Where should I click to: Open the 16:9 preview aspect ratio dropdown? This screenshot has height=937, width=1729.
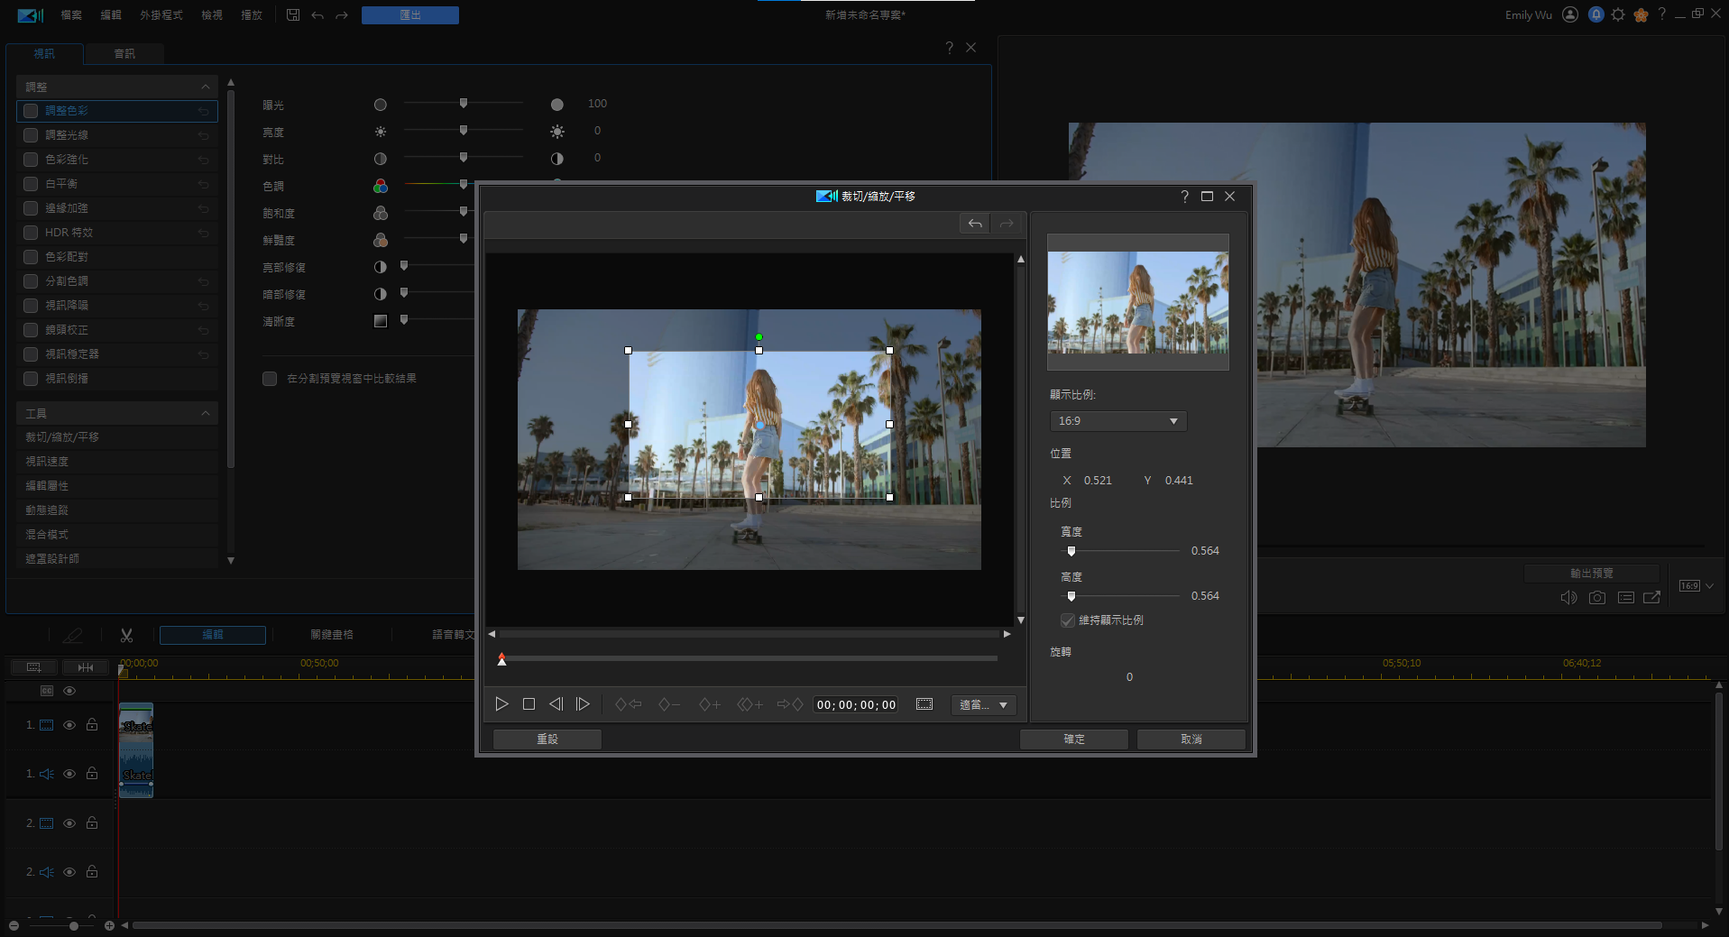tap(1696, 586)
